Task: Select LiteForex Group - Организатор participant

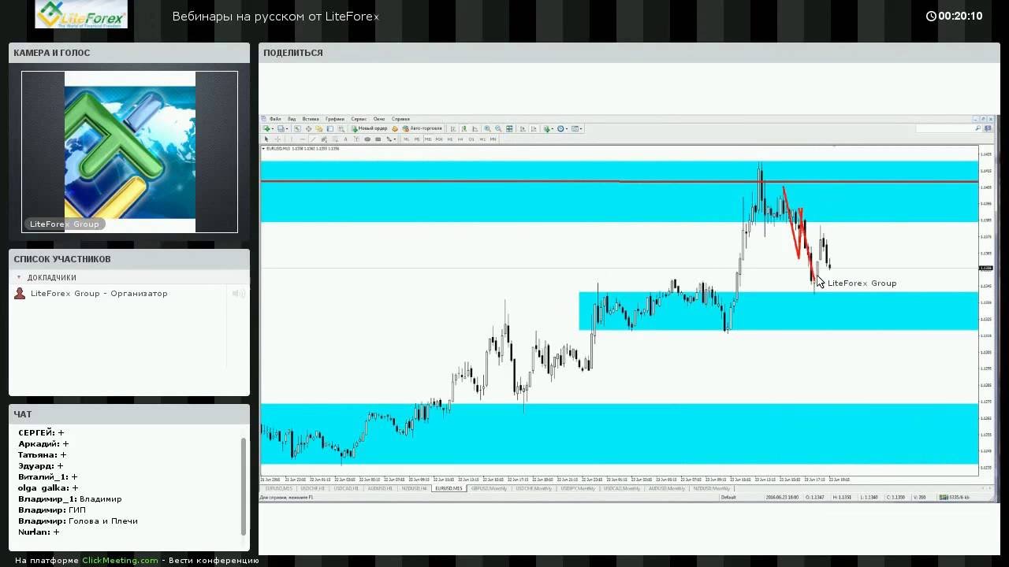Action: (x=99, y=293)
